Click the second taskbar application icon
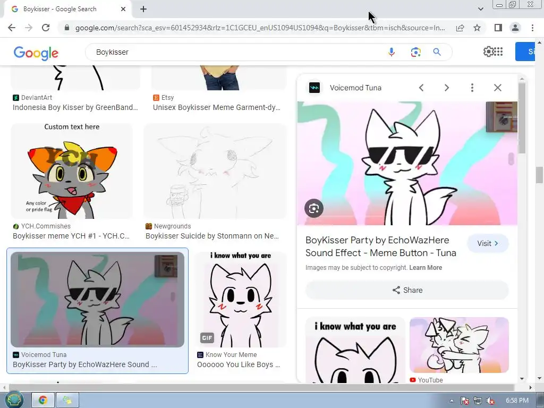544x408 pixels. pos(67,400)
